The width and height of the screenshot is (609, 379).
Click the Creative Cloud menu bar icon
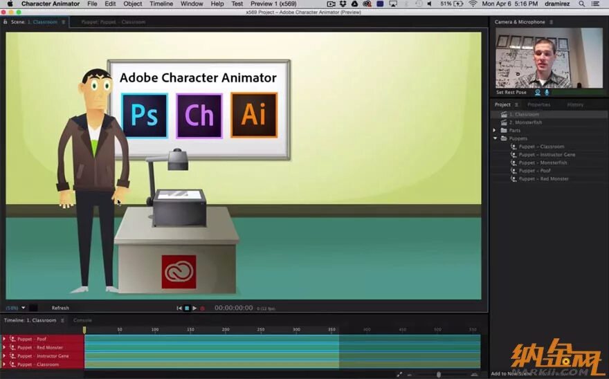(x=367, y=4)
